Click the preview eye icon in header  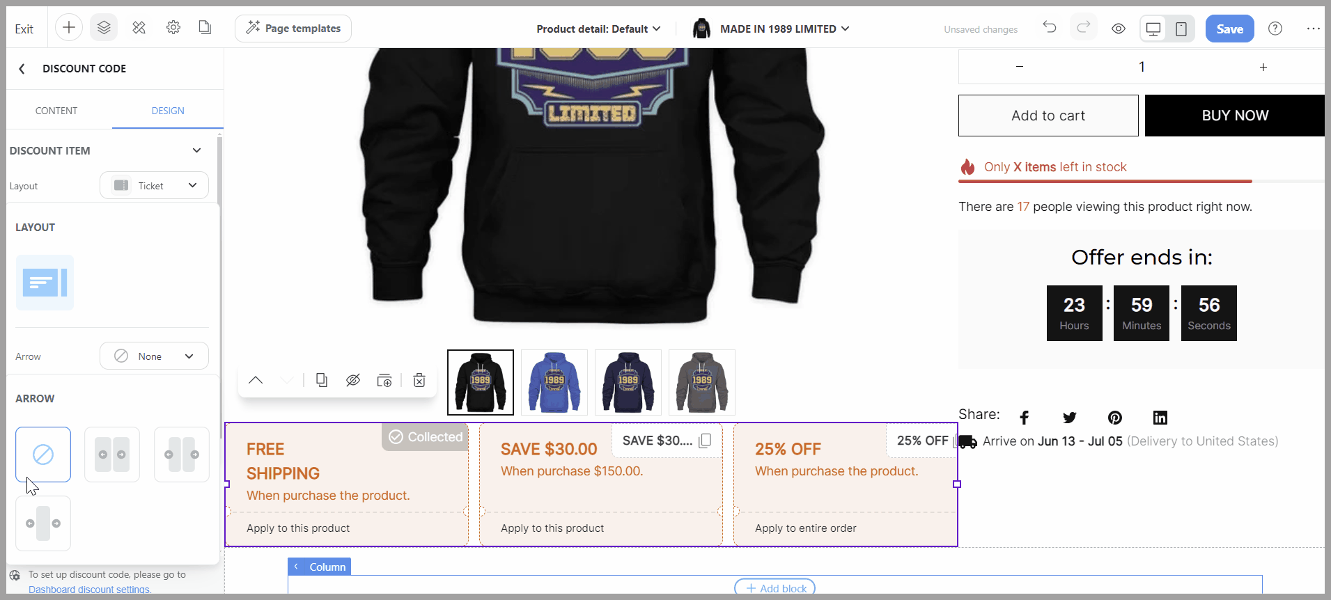(x=1119, y=29)
